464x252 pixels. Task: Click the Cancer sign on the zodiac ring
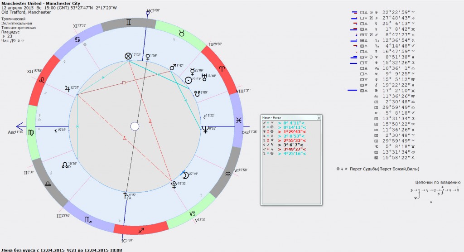pyautogui.click(x=77, y=39)
